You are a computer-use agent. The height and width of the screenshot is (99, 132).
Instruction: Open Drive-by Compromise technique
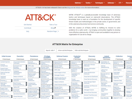coord(4,65)
